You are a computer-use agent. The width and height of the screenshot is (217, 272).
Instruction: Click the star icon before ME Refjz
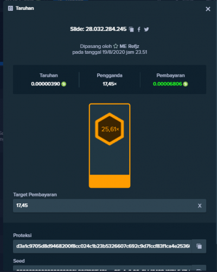116,46
